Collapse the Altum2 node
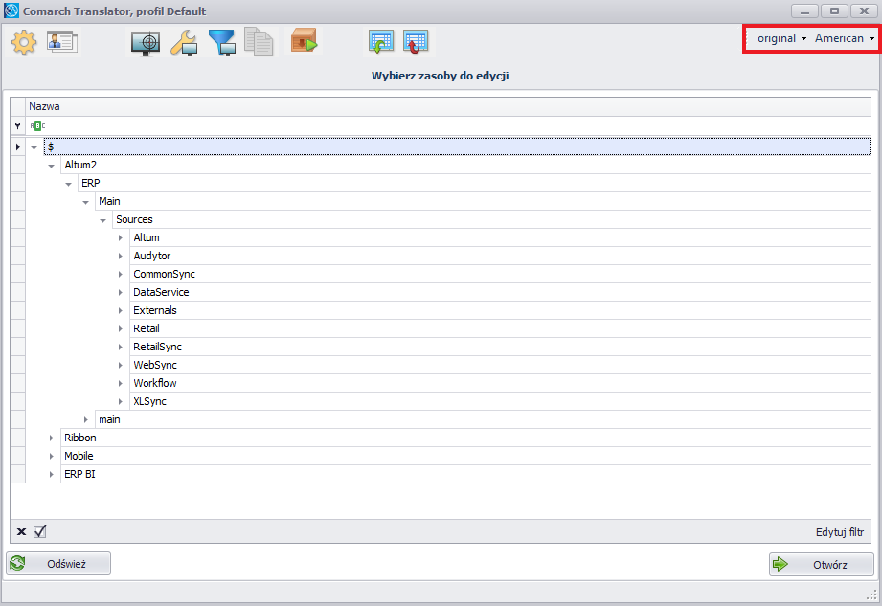The width and height of the screenshot is (882, 606). [51, 166]
